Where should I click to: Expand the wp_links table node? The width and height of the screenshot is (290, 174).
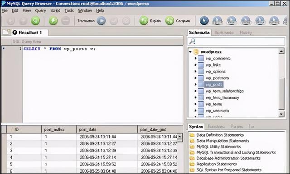click(x=195, y=65)
